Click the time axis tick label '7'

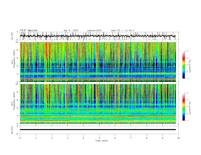(131, 138)
